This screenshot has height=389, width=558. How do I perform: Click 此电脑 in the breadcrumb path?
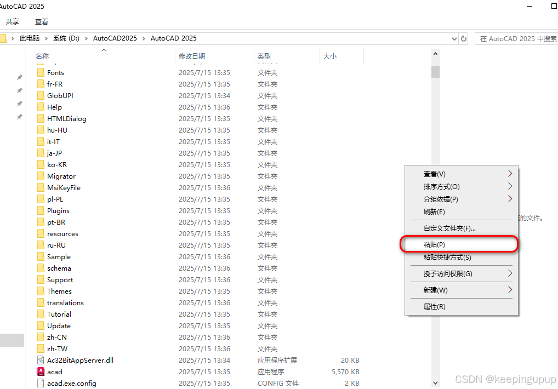tap(30, 38)
